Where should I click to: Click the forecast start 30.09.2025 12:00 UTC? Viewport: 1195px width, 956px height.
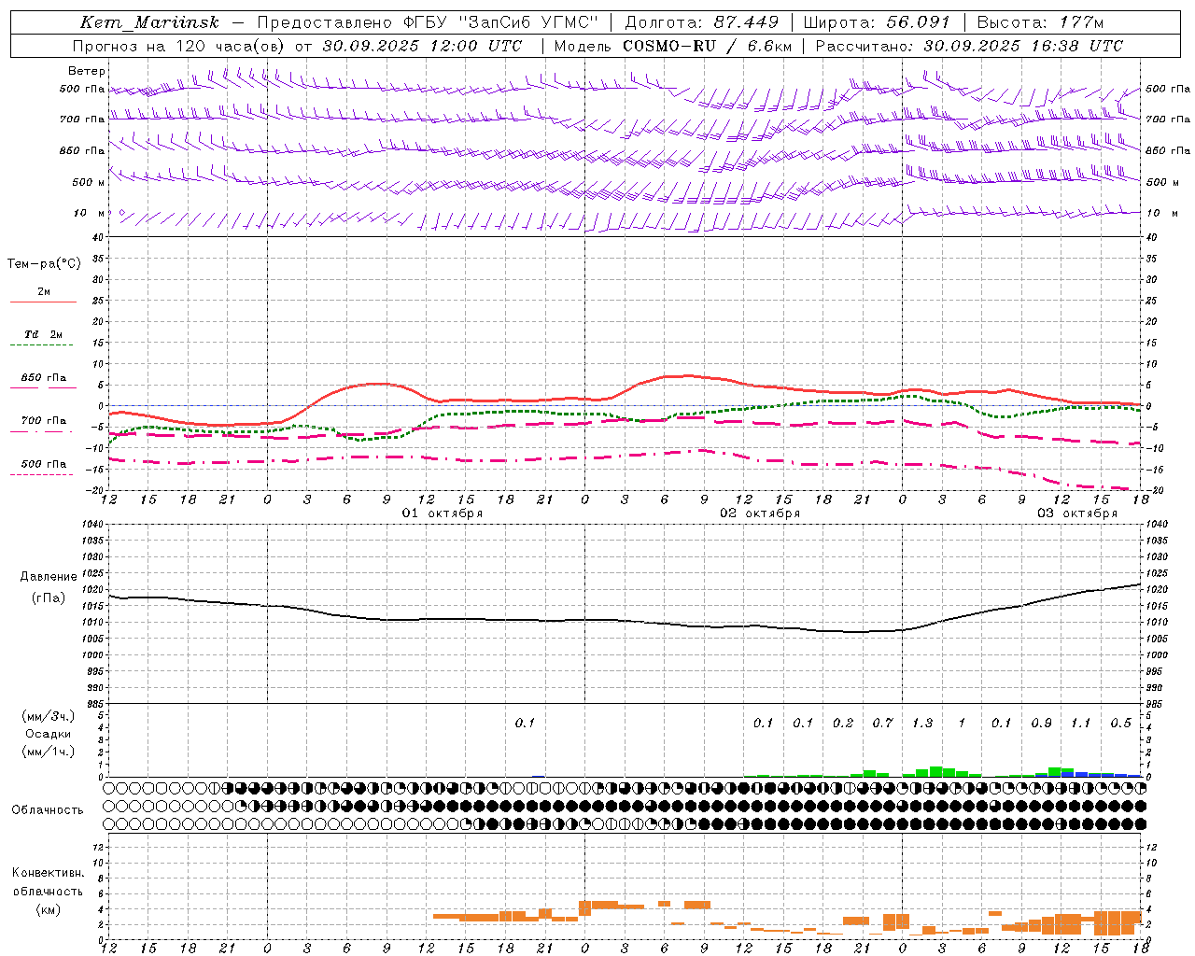click(422, 46)
